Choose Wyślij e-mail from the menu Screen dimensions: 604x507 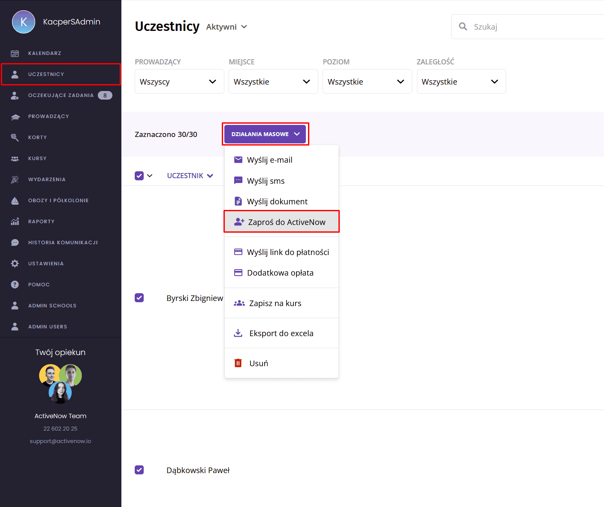coord(281,160)
